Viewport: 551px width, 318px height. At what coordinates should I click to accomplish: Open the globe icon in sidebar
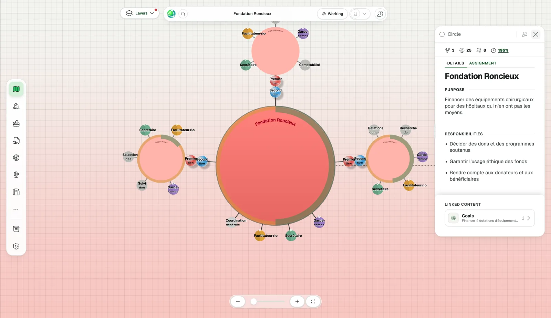(x=16, y=175)
